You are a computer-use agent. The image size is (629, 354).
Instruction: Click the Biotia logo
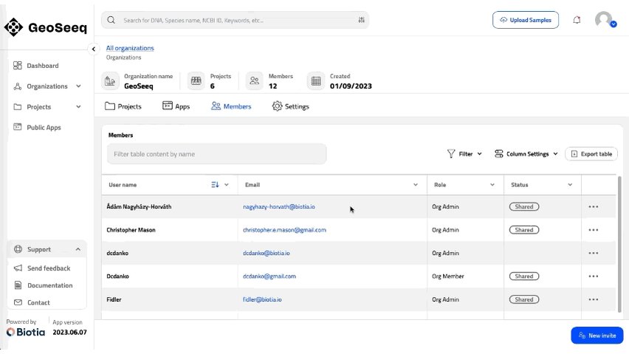26,333
